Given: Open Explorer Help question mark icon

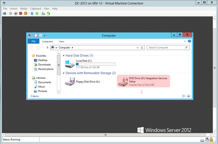Looking at the screenshot, I should pos(189,41).
